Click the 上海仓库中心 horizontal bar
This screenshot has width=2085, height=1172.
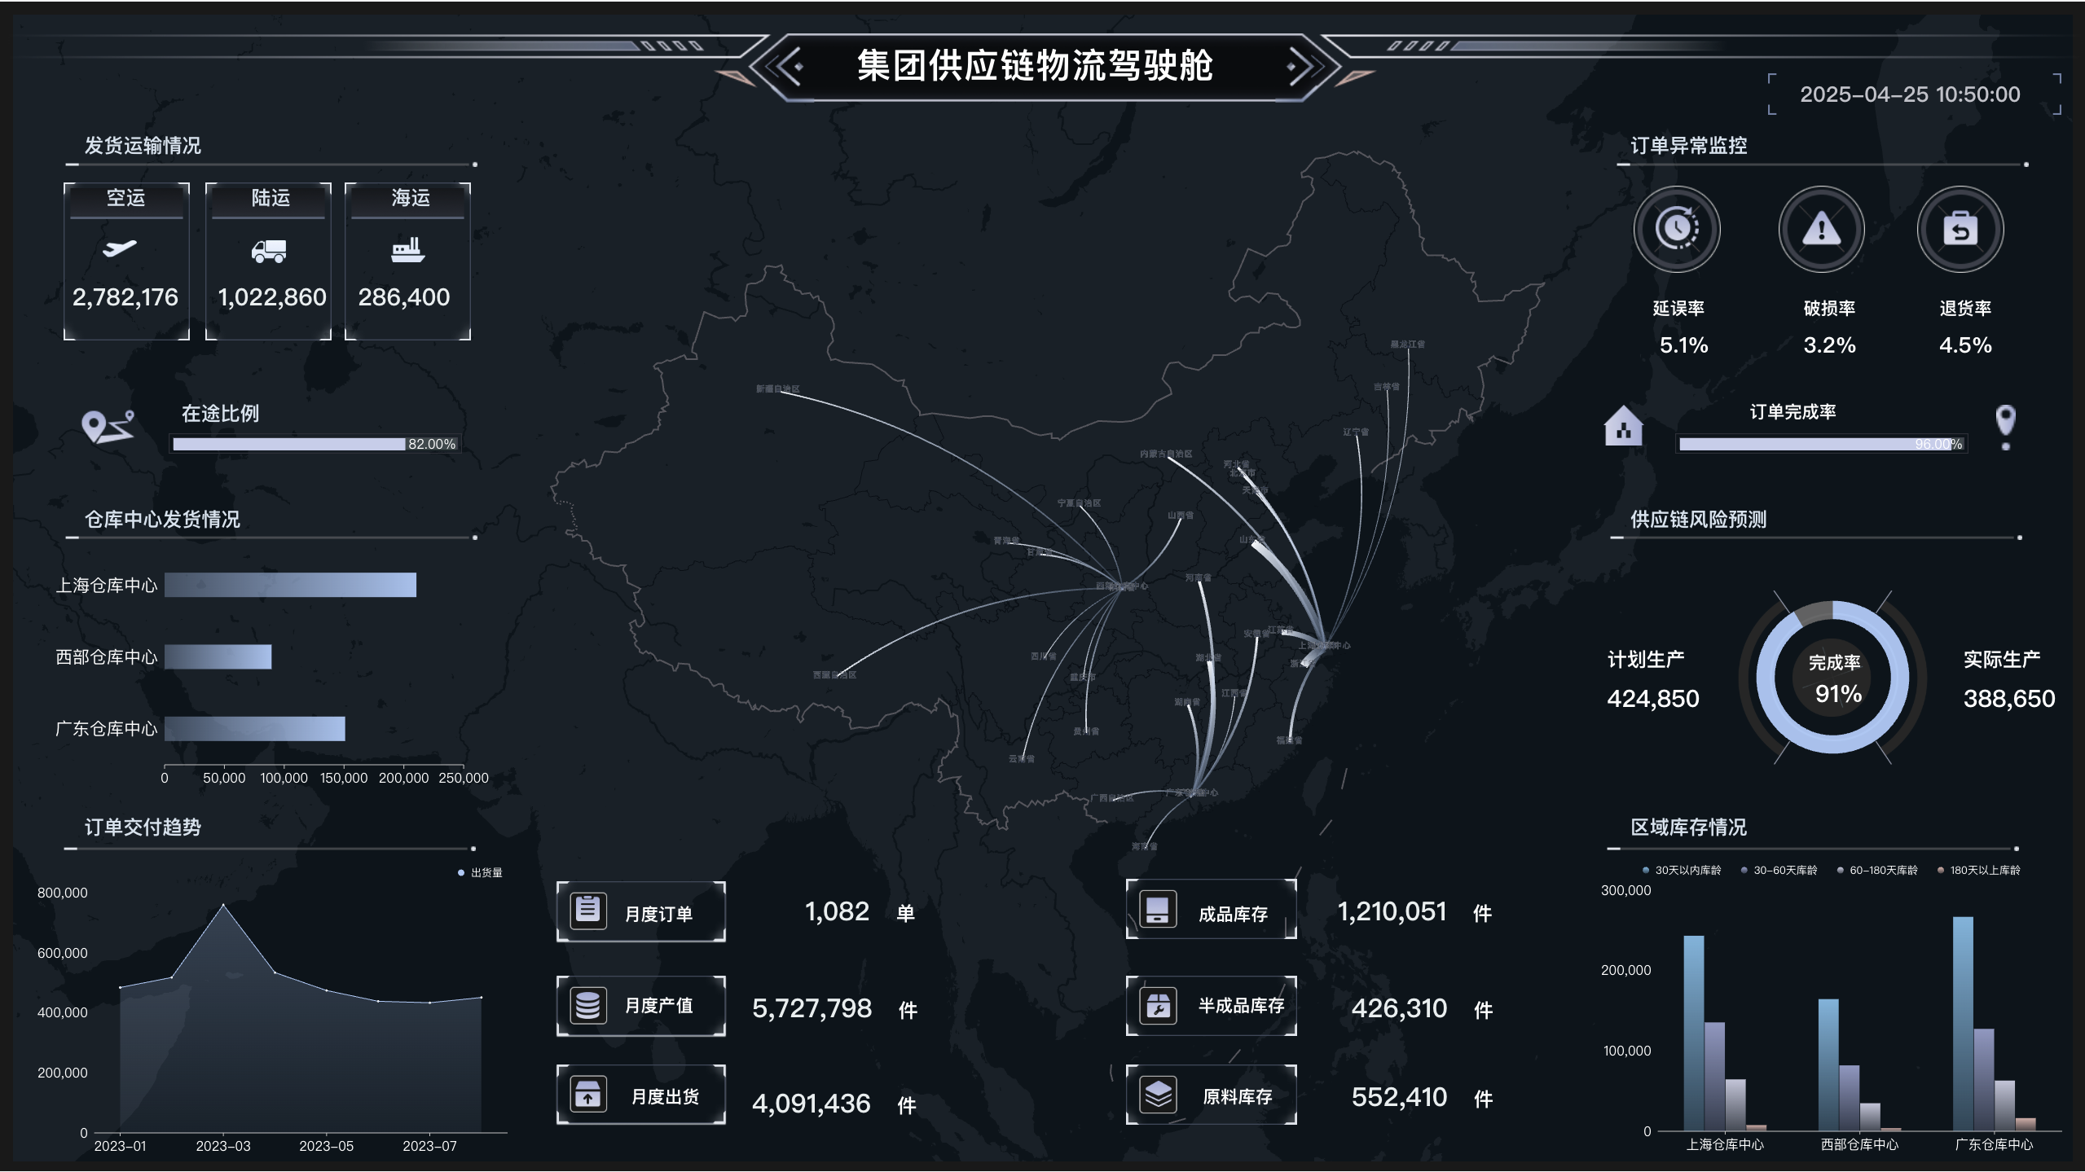tap(290, 585)
